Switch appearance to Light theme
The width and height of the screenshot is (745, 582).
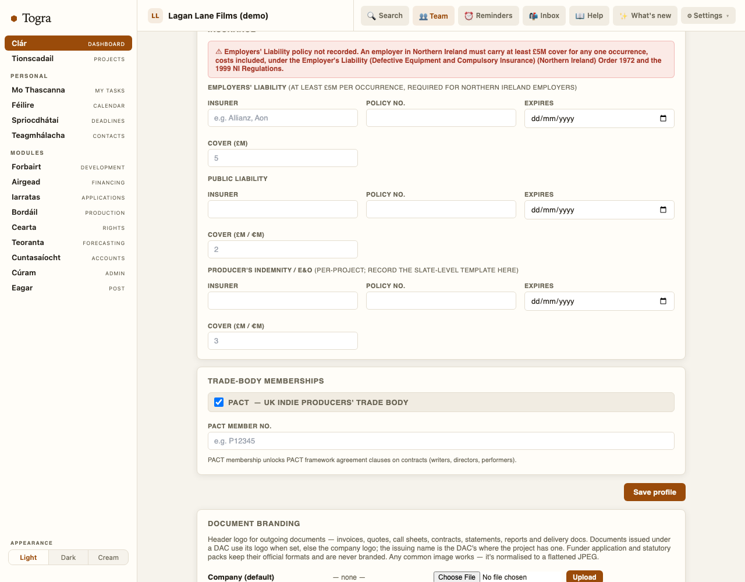pyautogui.click(x=28, y=558)
